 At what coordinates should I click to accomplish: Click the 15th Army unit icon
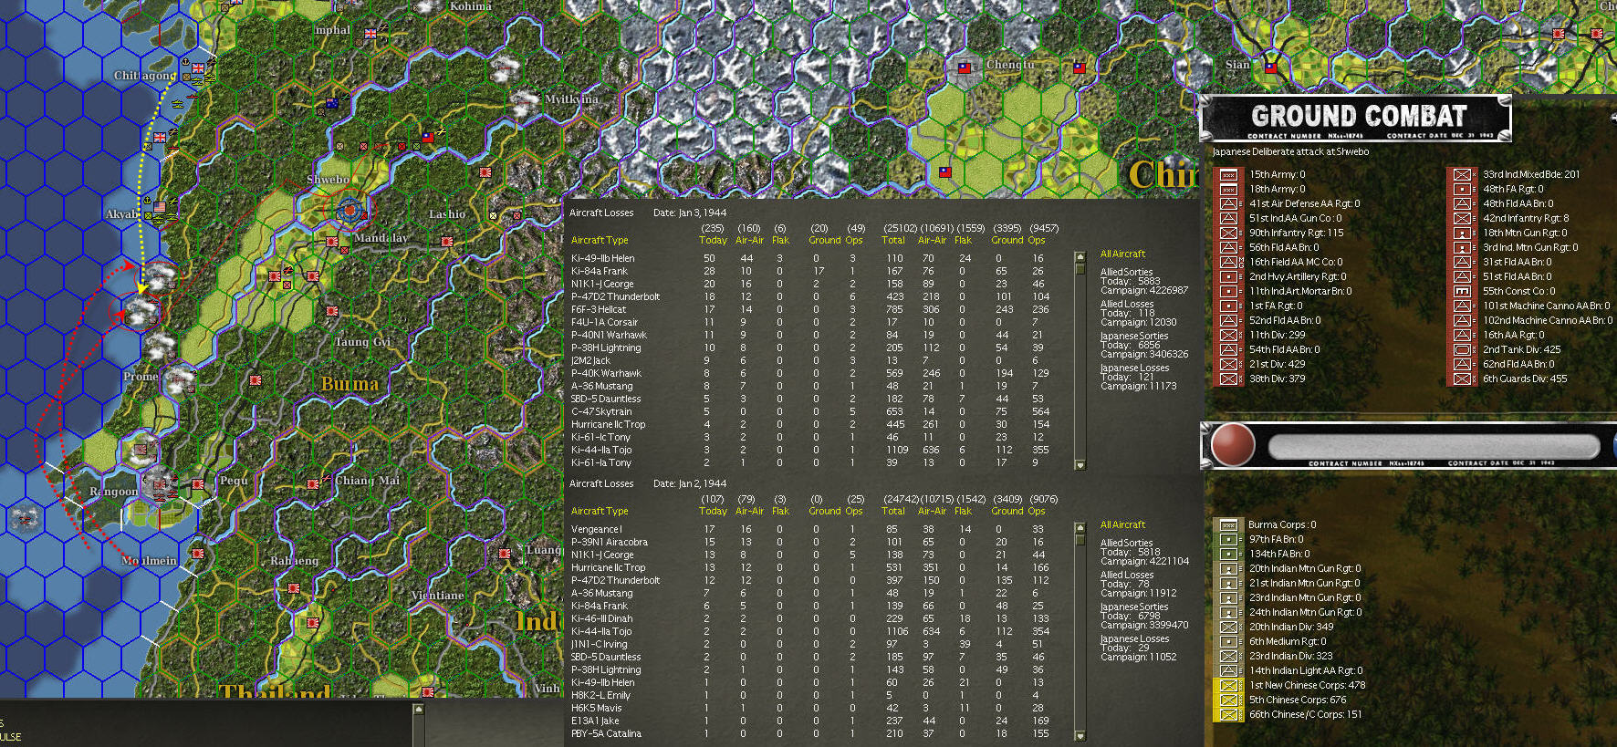click(1228, 174)
